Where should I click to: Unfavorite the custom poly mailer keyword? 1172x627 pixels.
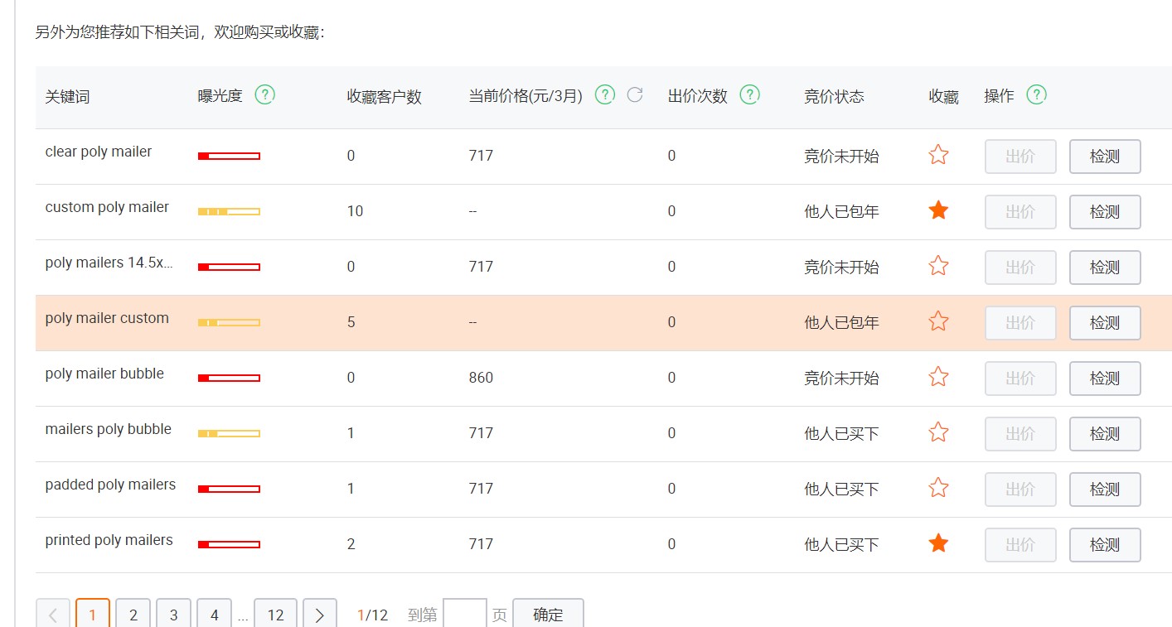pyautogui.click(x=937, y=210)
